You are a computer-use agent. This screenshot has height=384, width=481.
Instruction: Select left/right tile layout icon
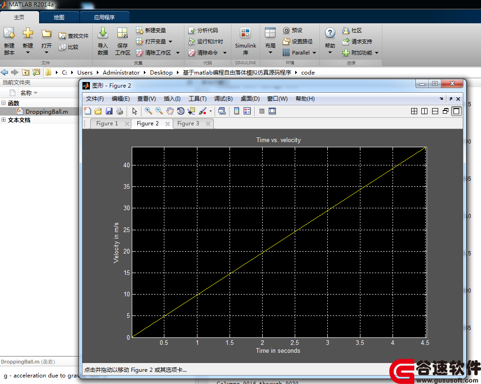tap(425, 111)
